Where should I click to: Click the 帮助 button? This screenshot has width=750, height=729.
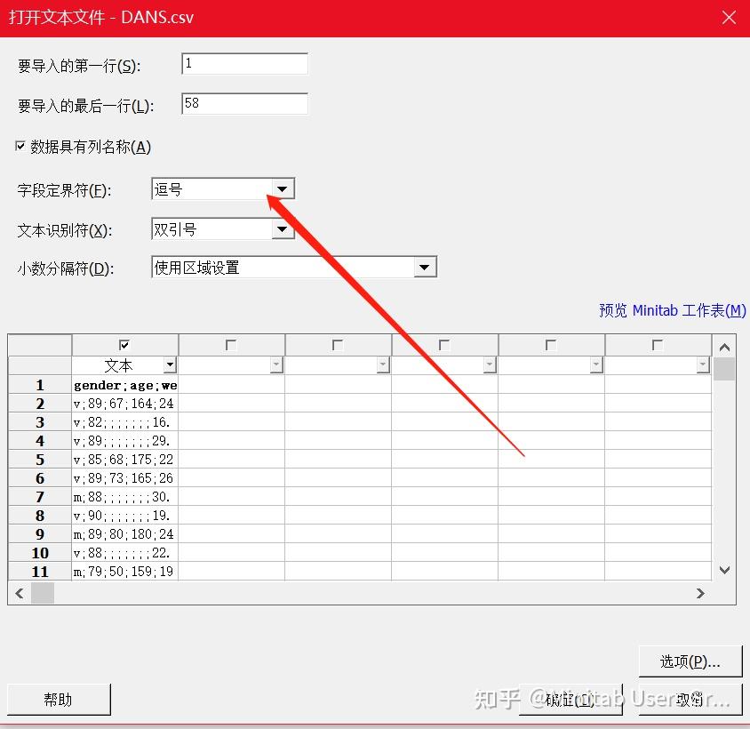(59, 699)
